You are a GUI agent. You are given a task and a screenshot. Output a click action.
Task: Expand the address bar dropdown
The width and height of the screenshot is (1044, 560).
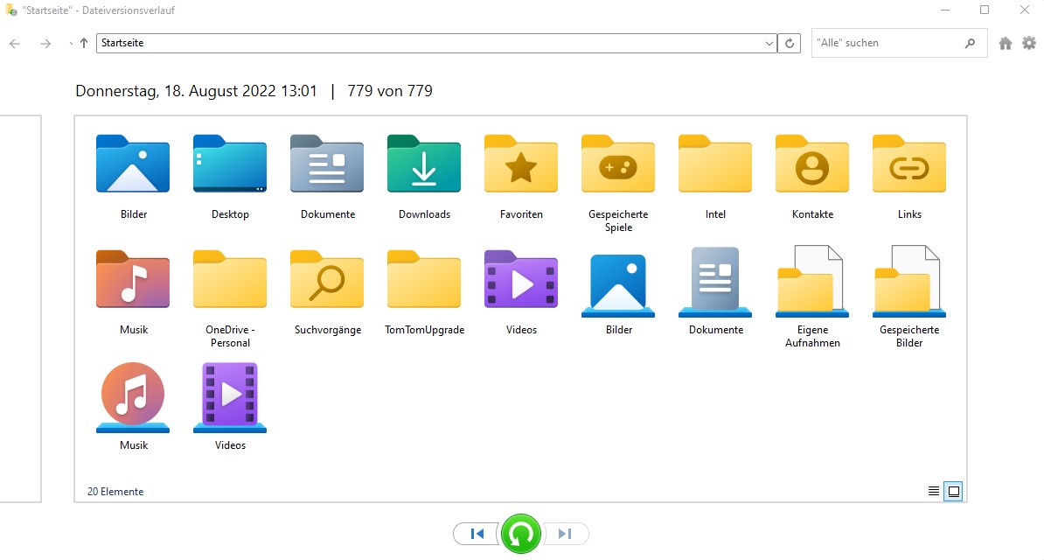(769, 43)
